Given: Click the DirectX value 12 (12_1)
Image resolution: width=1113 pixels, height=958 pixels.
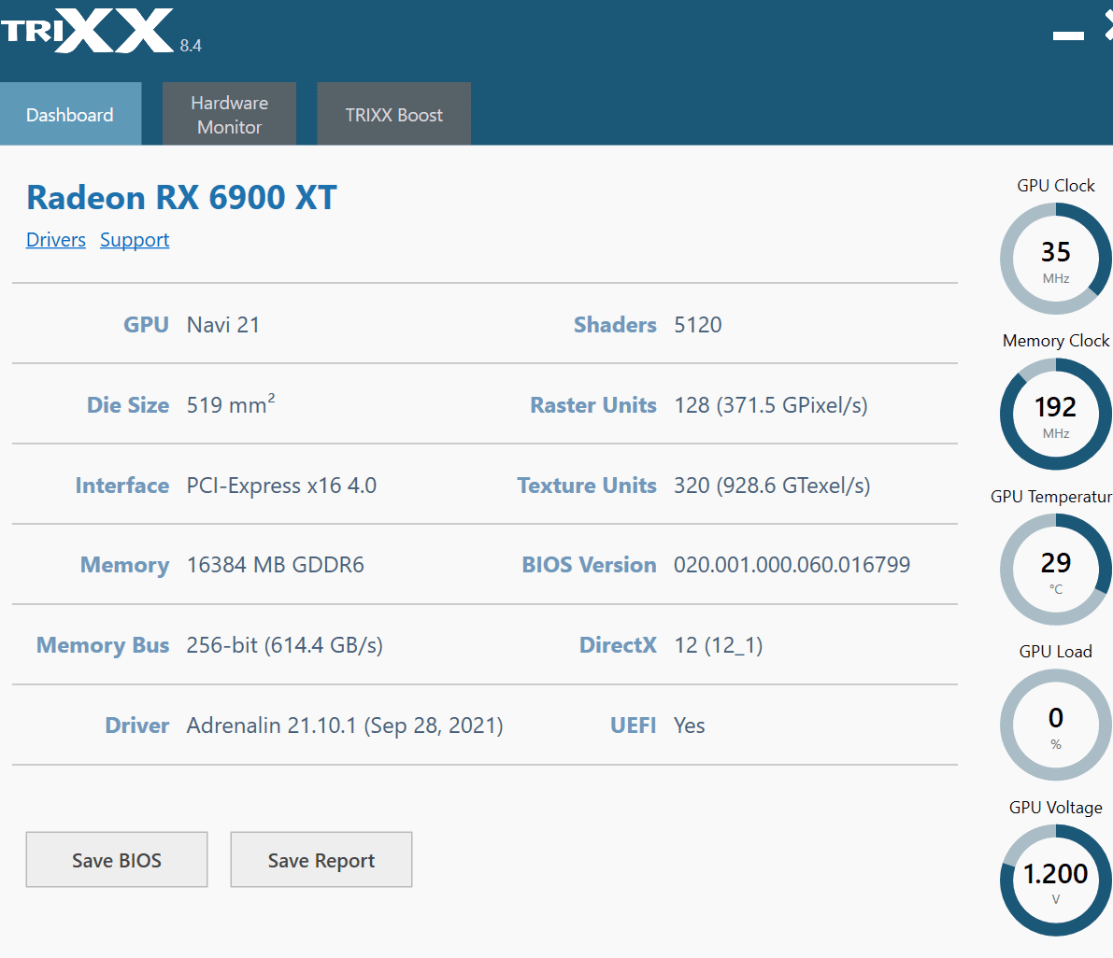Looking at the screenshot, I should [x=719, y=645].
